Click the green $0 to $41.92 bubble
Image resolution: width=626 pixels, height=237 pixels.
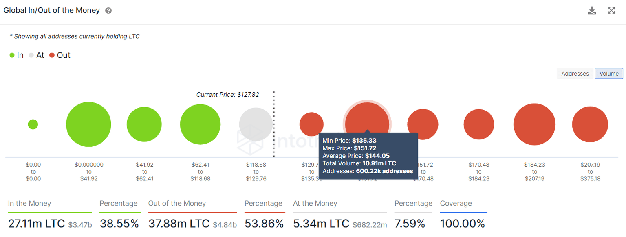(x=88, y=124)
